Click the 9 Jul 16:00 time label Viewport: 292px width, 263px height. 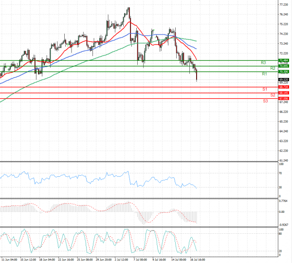159,260
